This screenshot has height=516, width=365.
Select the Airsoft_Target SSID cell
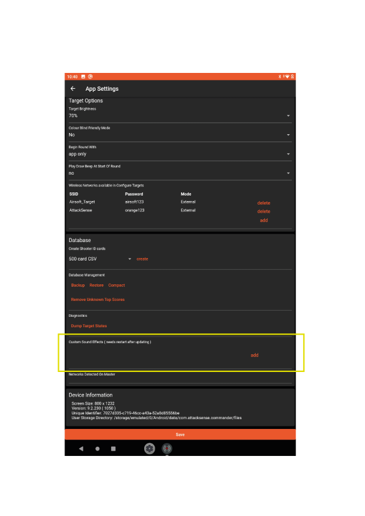[82, 202]
